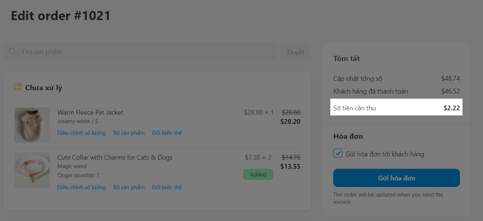Toggle the Gửi hóa đơn tới khách hàng checkbox
This screenshot has width=483, height=221.
(x=338, y=154)
